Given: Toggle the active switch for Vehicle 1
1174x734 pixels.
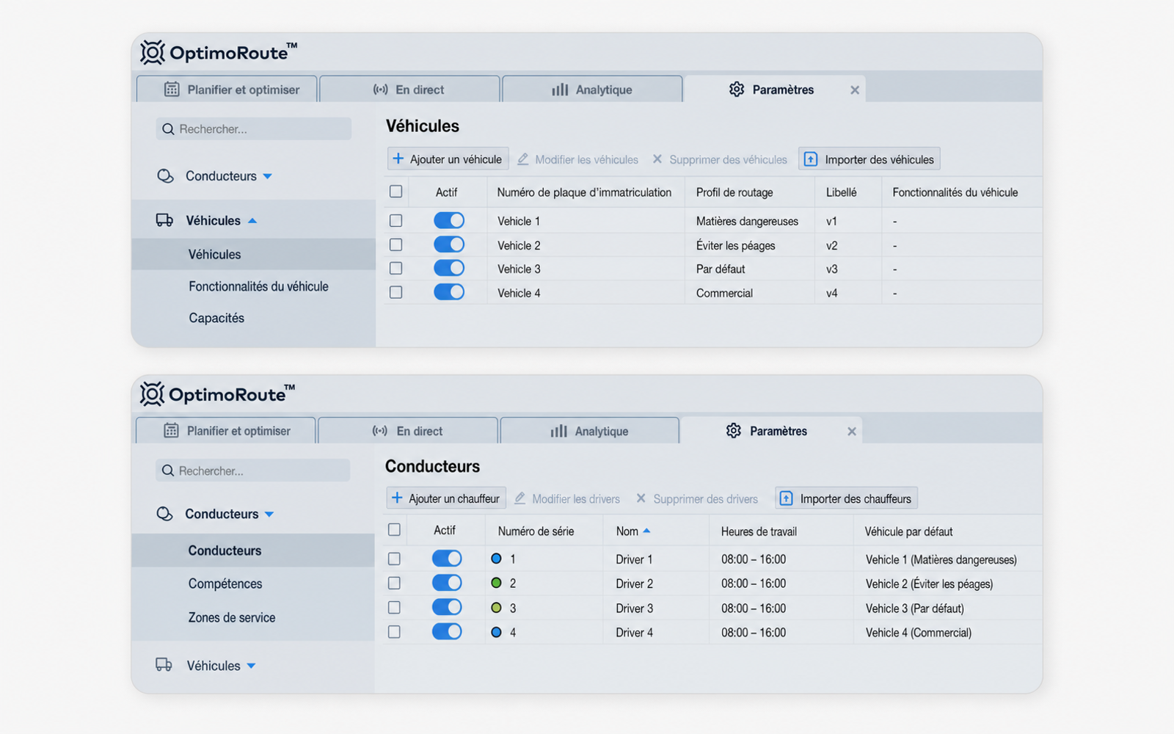Looking at the screenshot, I should (449, 220).
